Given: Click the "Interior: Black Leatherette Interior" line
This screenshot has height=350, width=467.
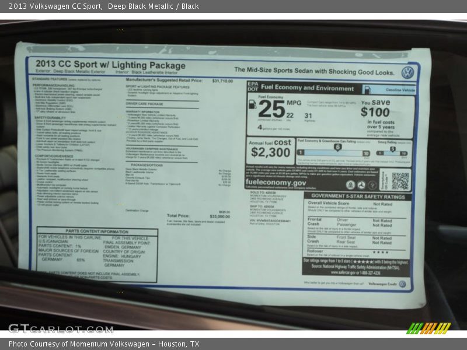Looking at the screenshot, I should [147, 72].
